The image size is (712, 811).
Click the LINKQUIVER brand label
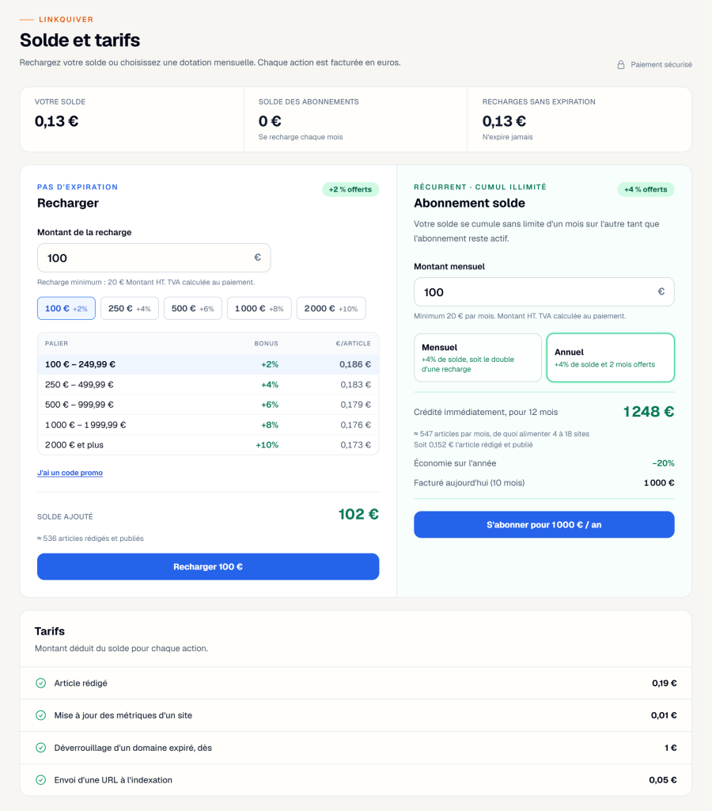[x=66, y=20]
